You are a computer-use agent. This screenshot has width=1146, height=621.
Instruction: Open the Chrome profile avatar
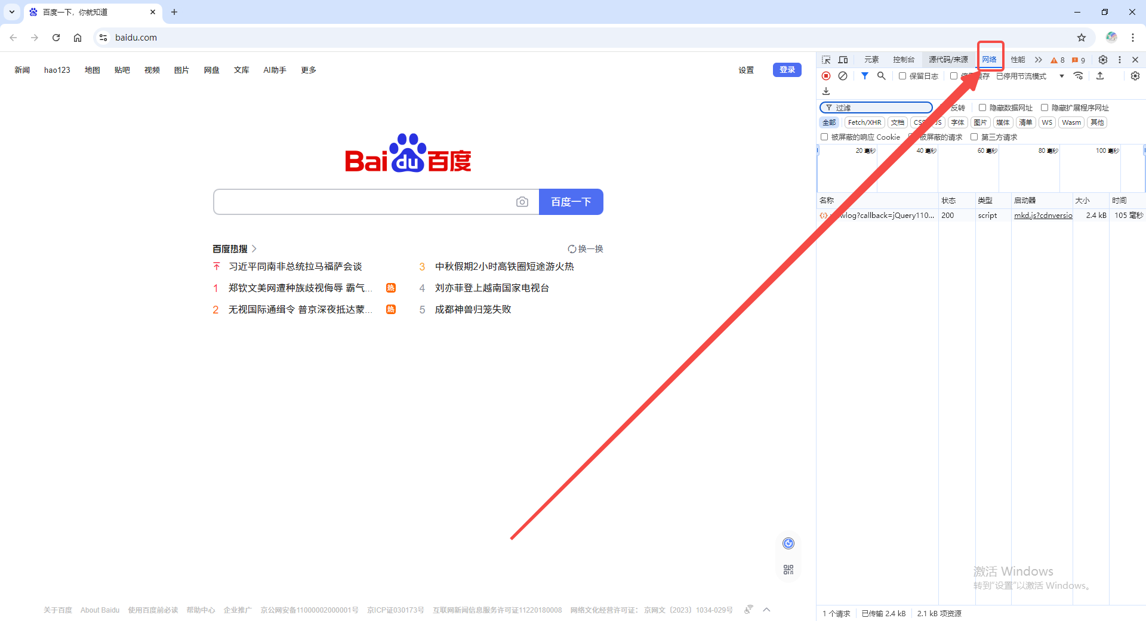pos(1111,38)
